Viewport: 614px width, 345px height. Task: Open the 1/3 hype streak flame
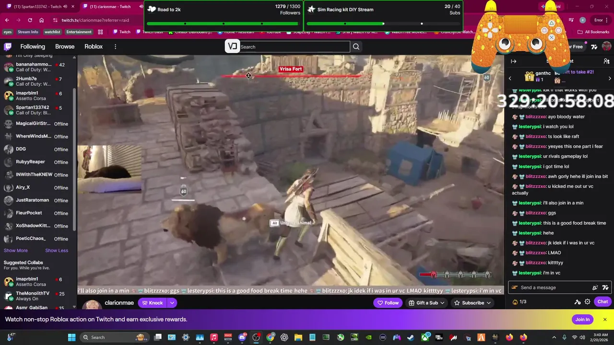[x=520, y=302]
